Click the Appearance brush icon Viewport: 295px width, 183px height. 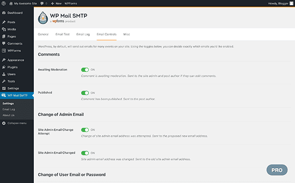pyautogui.click(x=4, y=60)
